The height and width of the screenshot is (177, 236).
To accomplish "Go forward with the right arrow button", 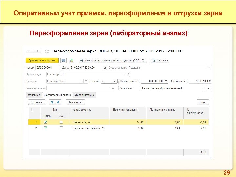I will point(37,51).
